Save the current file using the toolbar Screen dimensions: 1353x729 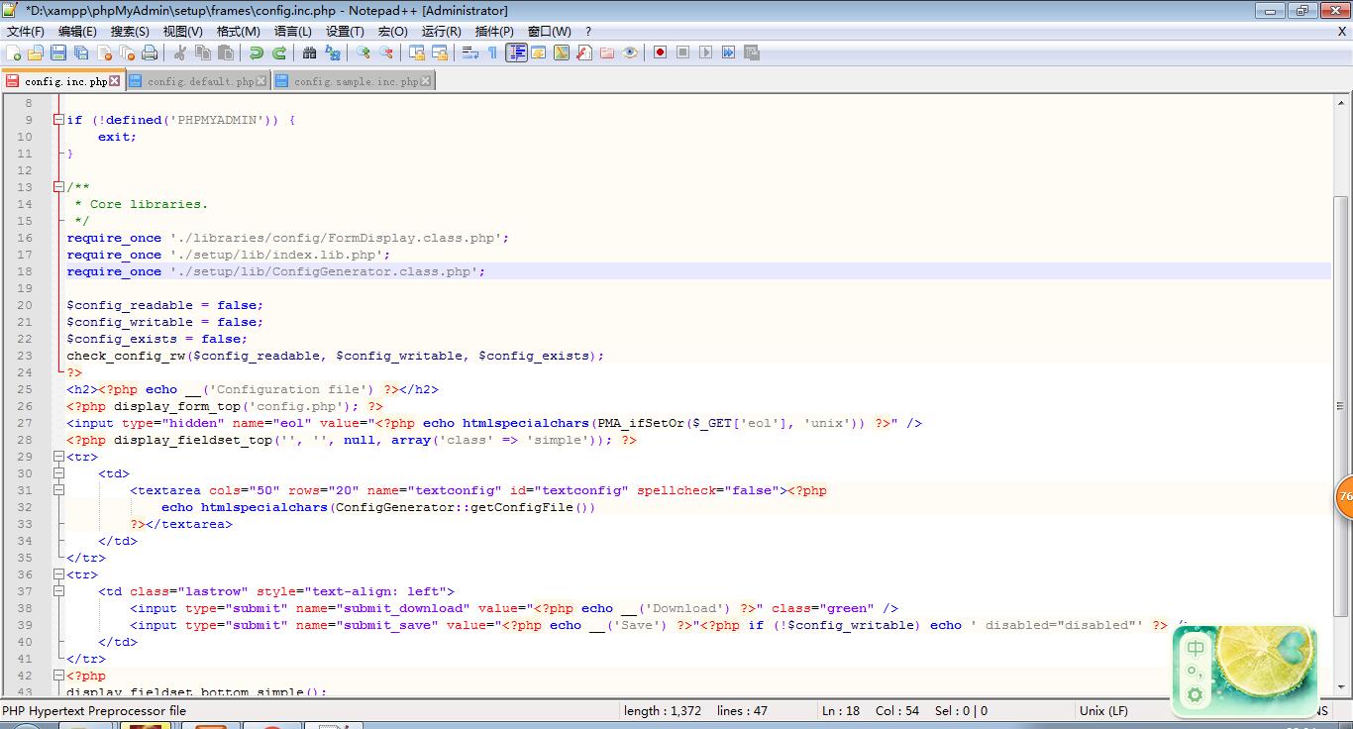tap(58, 52)
